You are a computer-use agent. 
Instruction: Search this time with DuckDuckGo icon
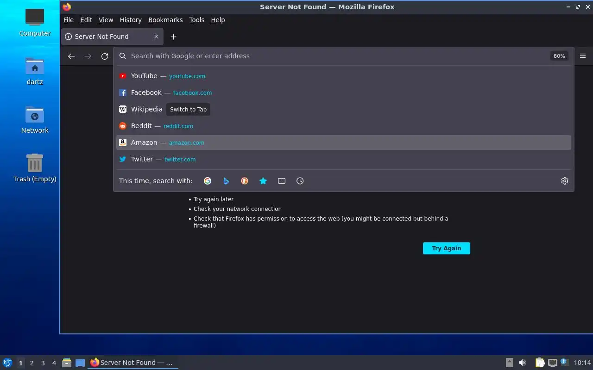point(245,181)
